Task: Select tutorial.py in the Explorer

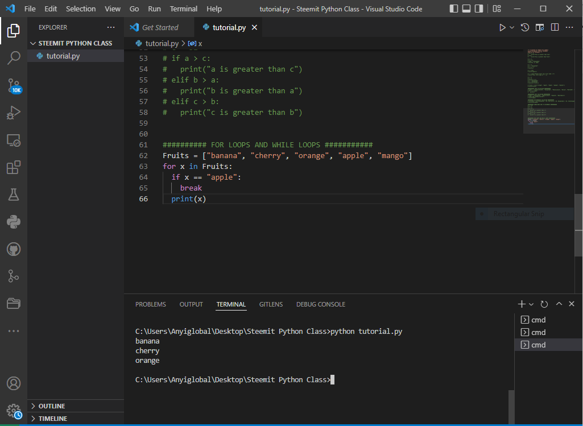Action: (x=63, y=56)
